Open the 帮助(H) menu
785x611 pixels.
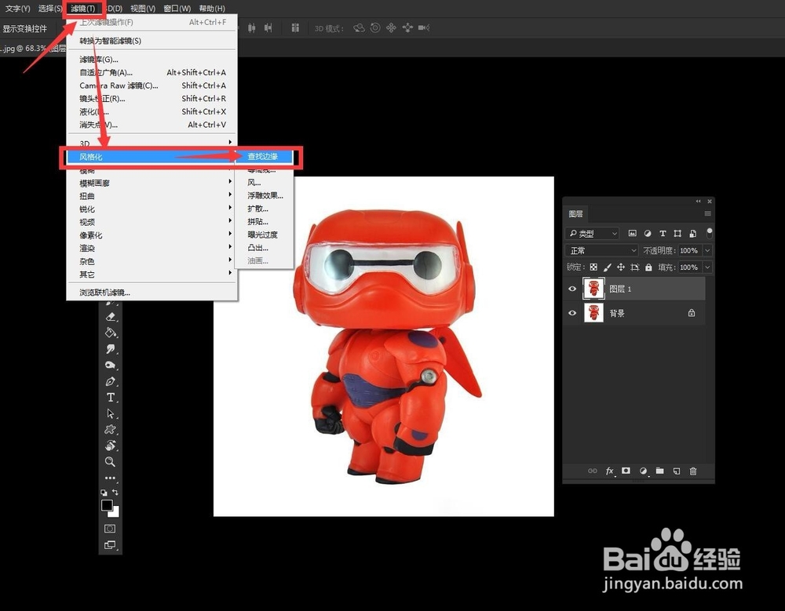pyautogui.click(x=212, y=9)
